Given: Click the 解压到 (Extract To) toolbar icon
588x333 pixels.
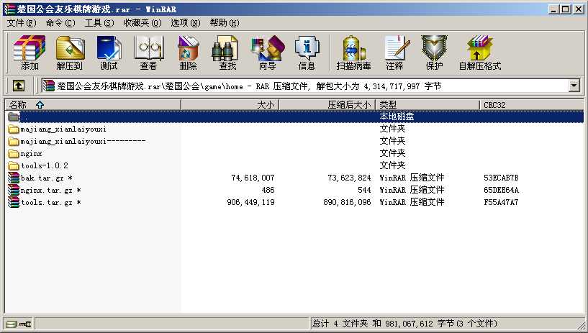Looking at the screenshot, I should [x=70, y=53].
